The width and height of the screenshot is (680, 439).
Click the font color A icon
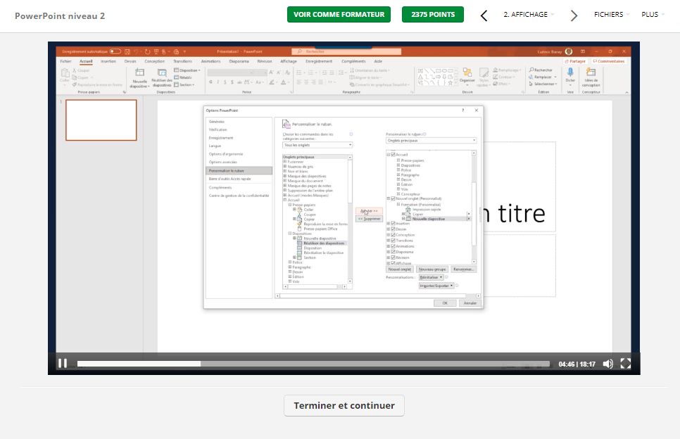pos(283,82)
